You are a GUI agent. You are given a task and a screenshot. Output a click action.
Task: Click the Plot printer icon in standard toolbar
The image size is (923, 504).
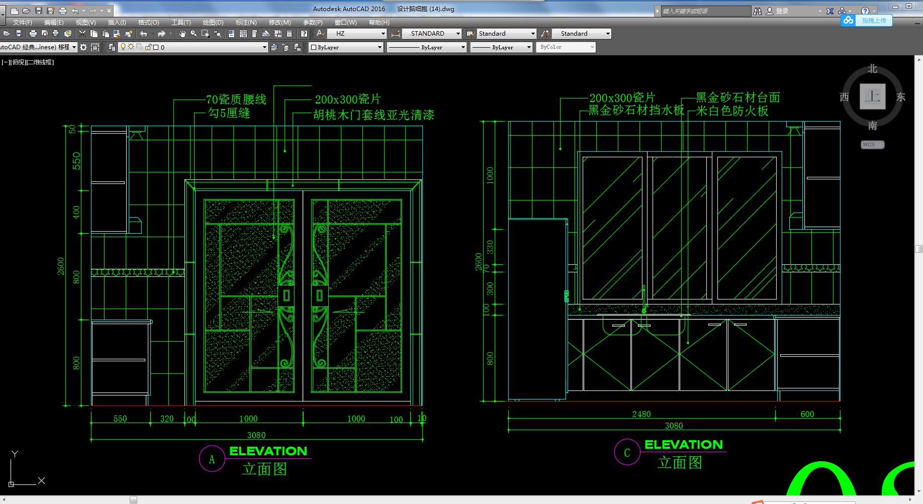pyautogui.click(x=33, y=34)
